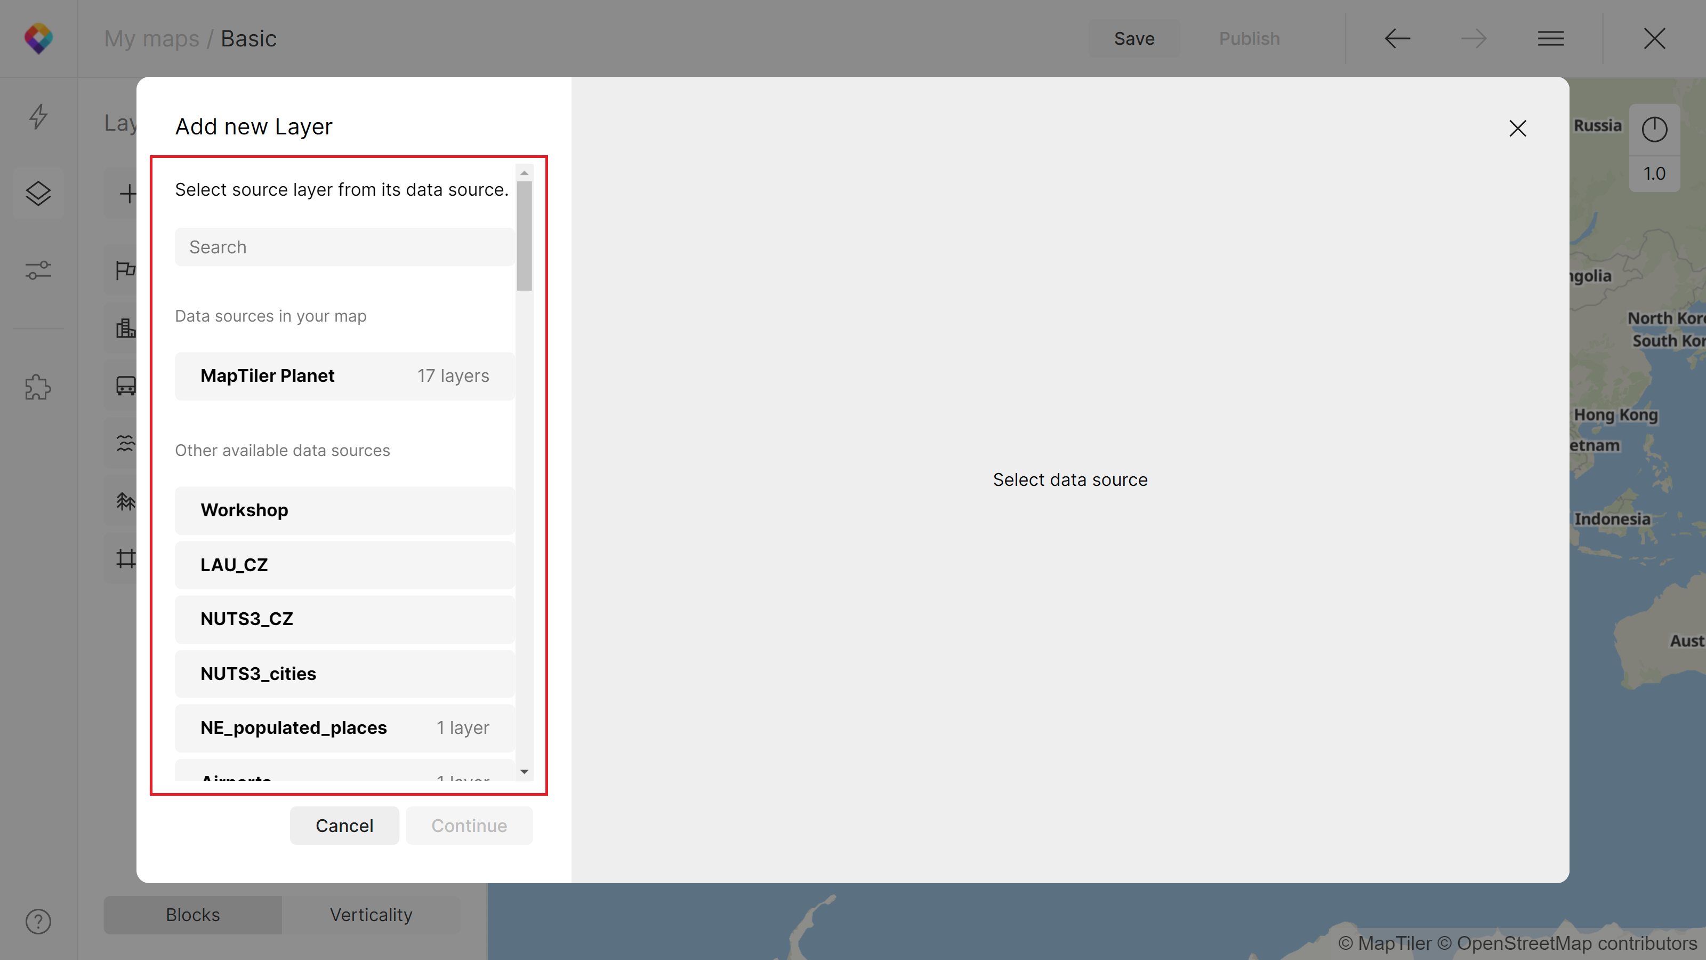Click the help question mark icon

[38, 921]
